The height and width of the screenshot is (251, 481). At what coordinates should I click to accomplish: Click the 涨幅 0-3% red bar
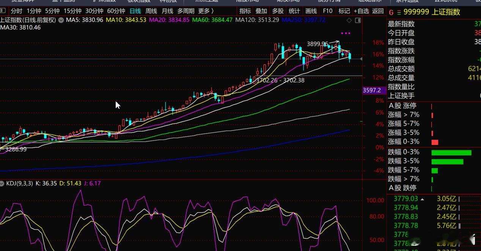pyautogui.click(x=435, y=142)
